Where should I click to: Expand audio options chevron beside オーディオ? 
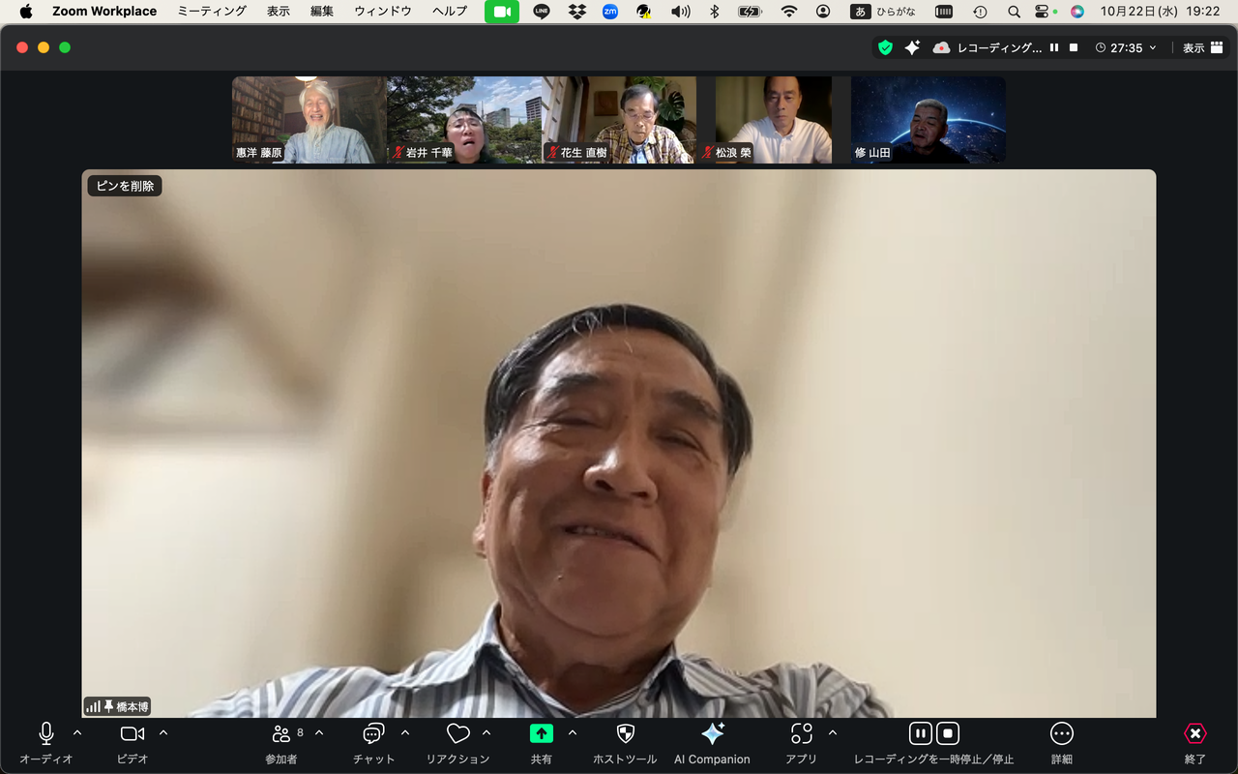77,732
